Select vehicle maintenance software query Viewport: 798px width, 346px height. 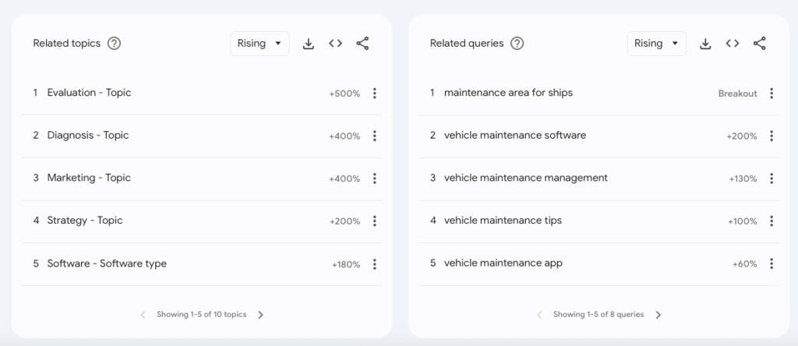pos(514,136)
